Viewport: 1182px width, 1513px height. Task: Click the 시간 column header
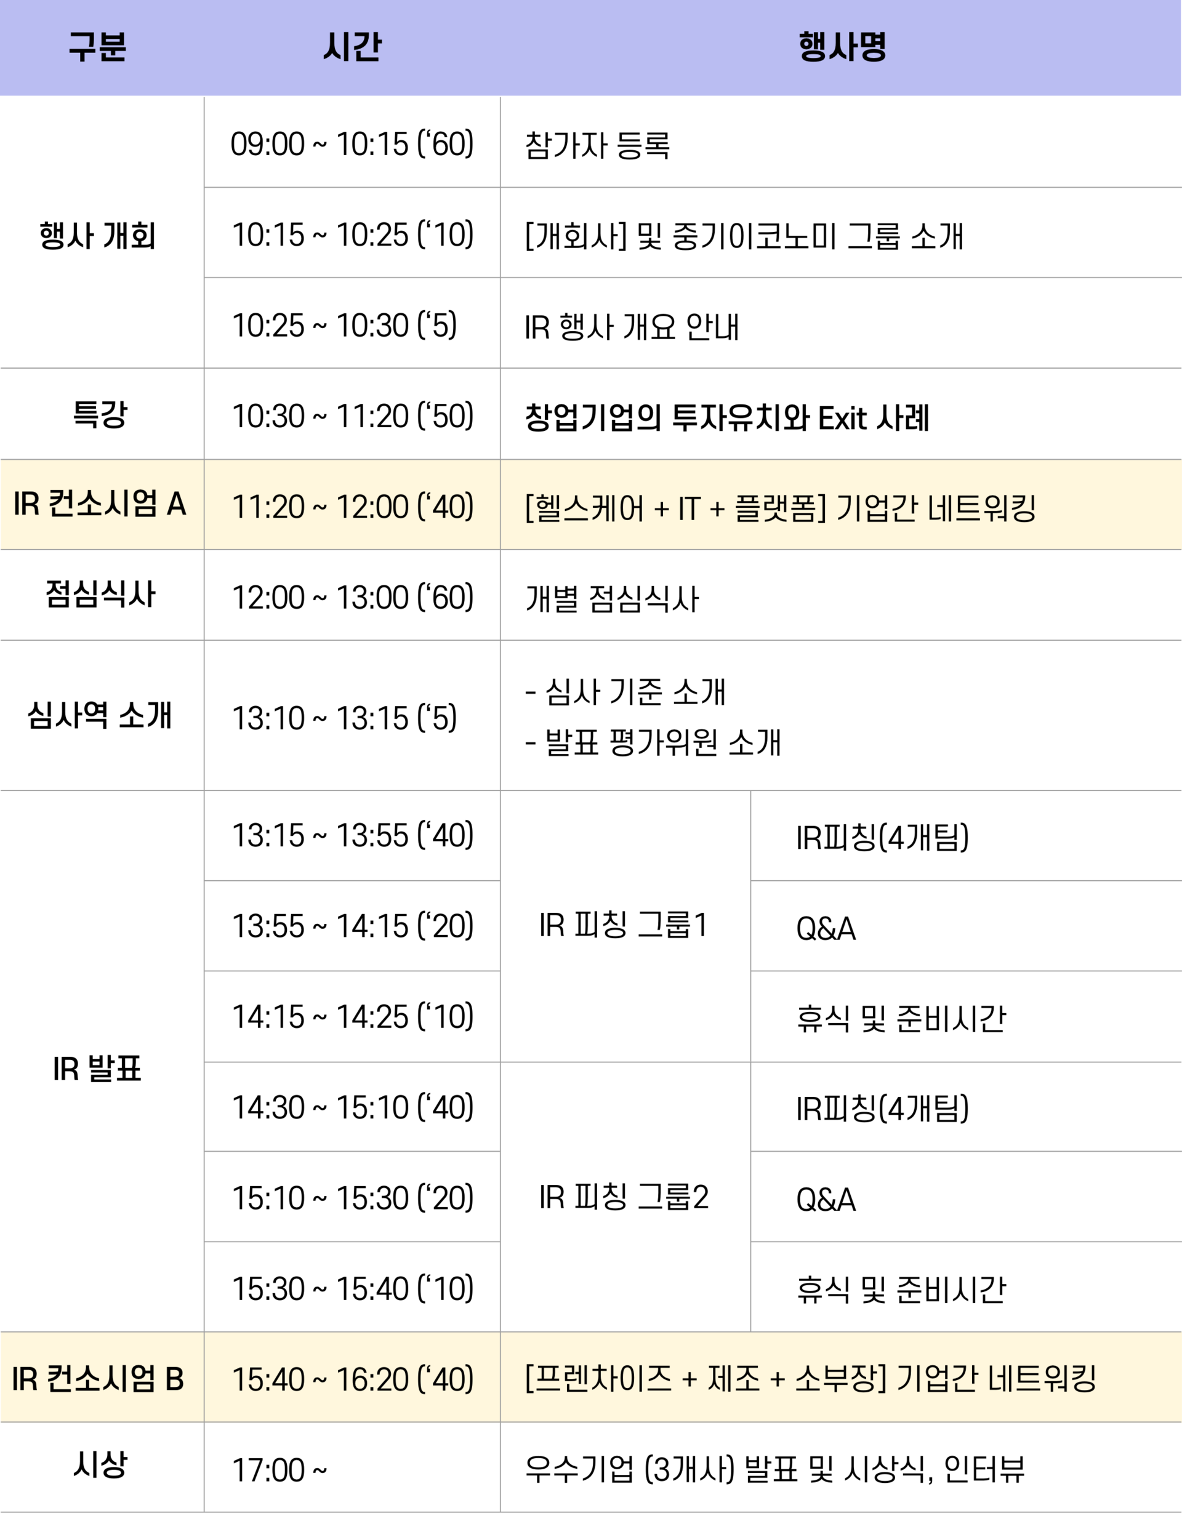click(x=352, y=47)
